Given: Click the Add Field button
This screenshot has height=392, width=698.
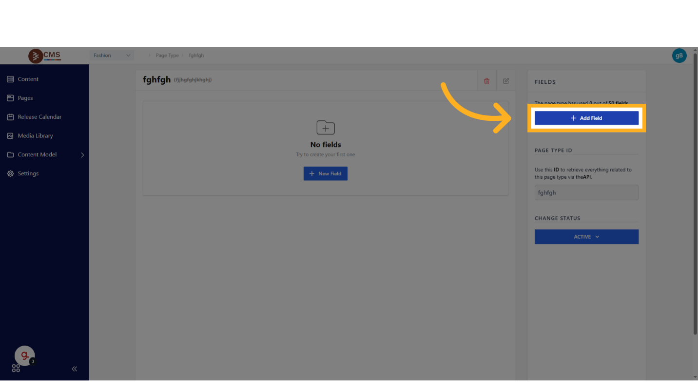Looking at the screenshot, I should click(586, 118).
